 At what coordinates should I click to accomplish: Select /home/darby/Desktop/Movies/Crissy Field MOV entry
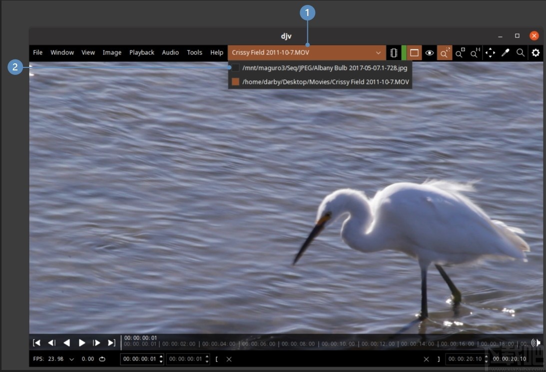[320, 82]
